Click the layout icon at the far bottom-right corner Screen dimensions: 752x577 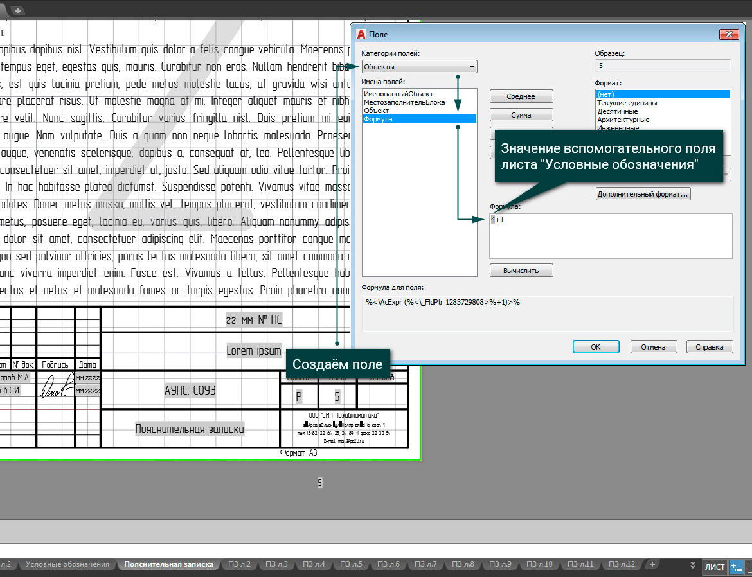[749, 567]
